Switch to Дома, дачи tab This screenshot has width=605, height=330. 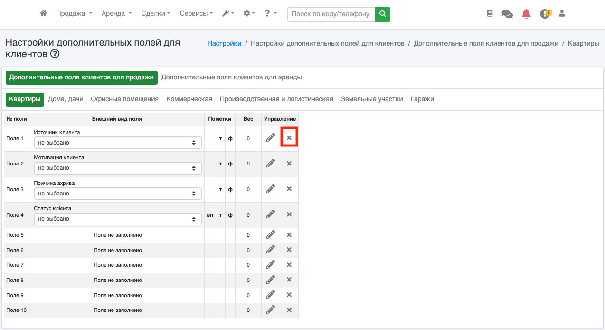point(66,99)
